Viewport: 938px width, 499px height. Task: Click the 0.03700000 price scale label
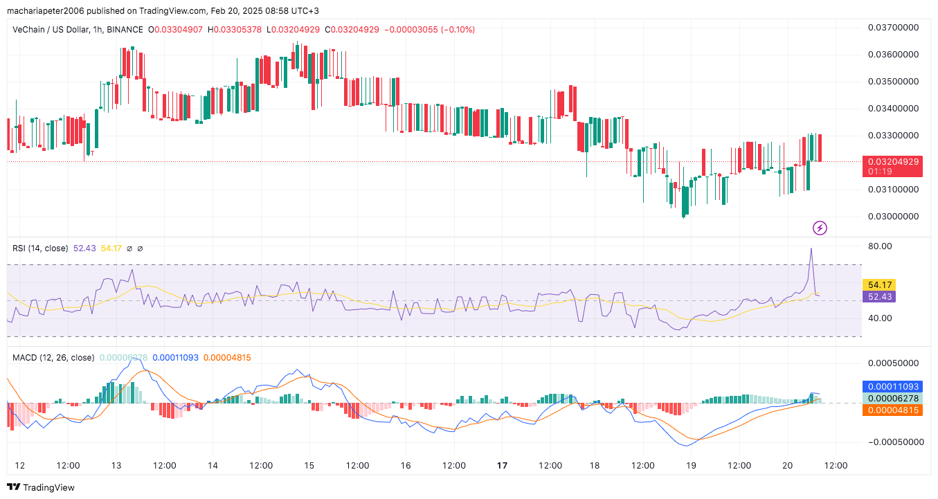click(893, 28)
